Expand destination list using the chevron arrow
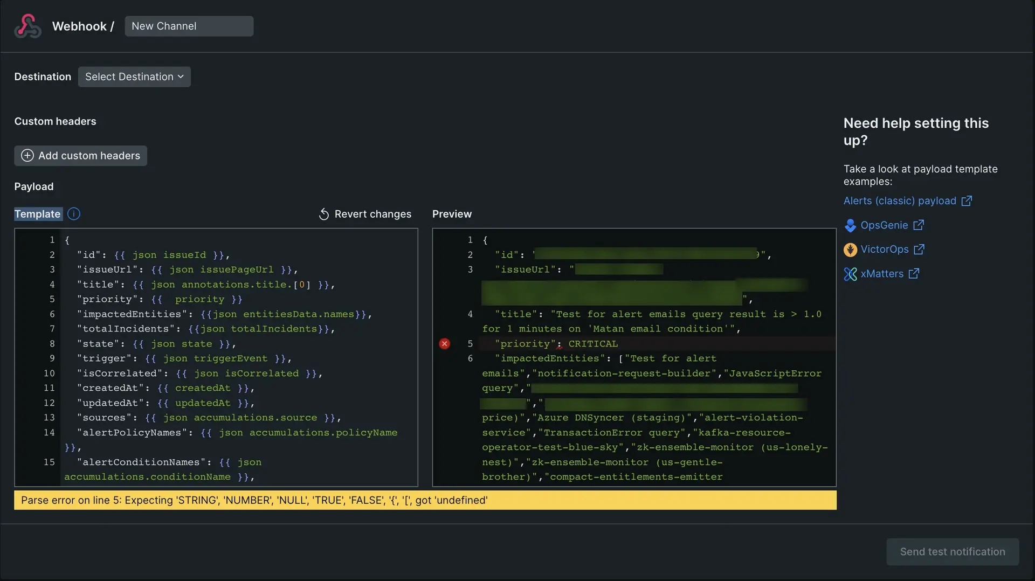Image resolution: width=1035 pixels, height=581 pixels. (181, 77)
